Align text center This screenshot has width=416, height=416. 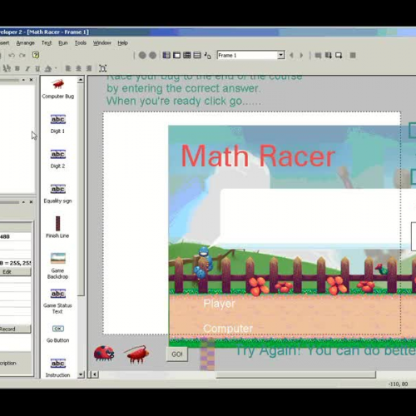pos(78,68)
